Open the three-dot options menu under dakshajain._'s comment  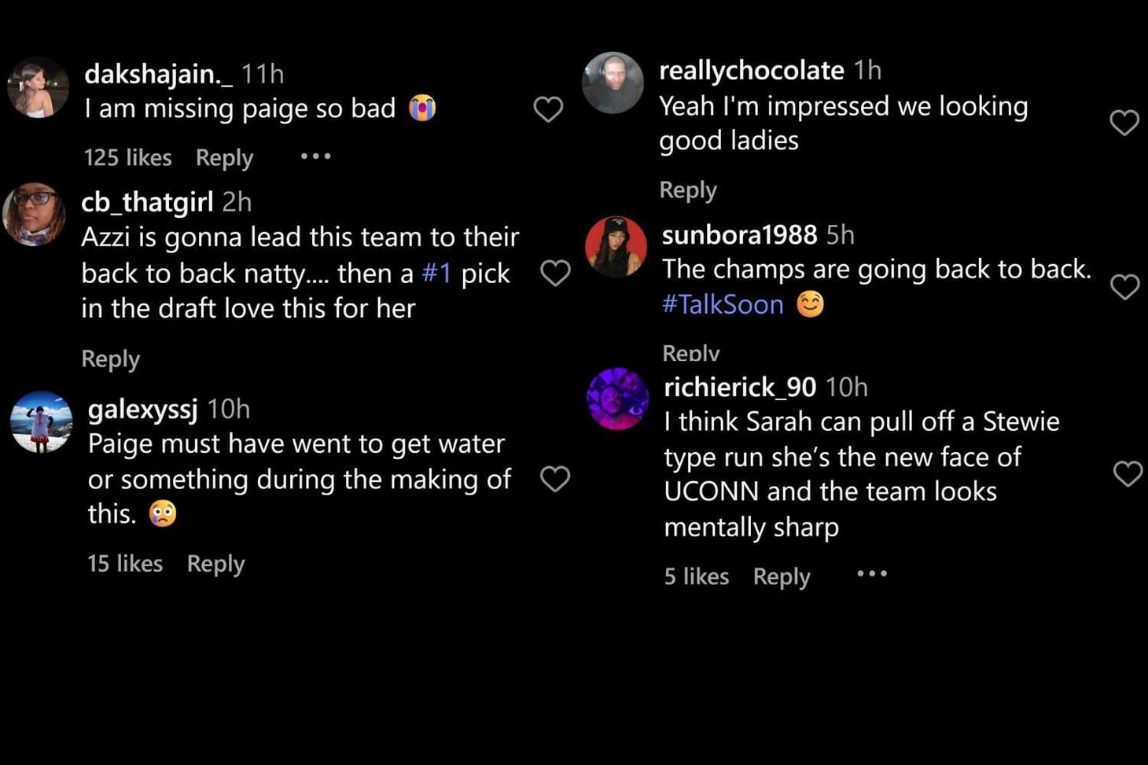pos(315,156)
